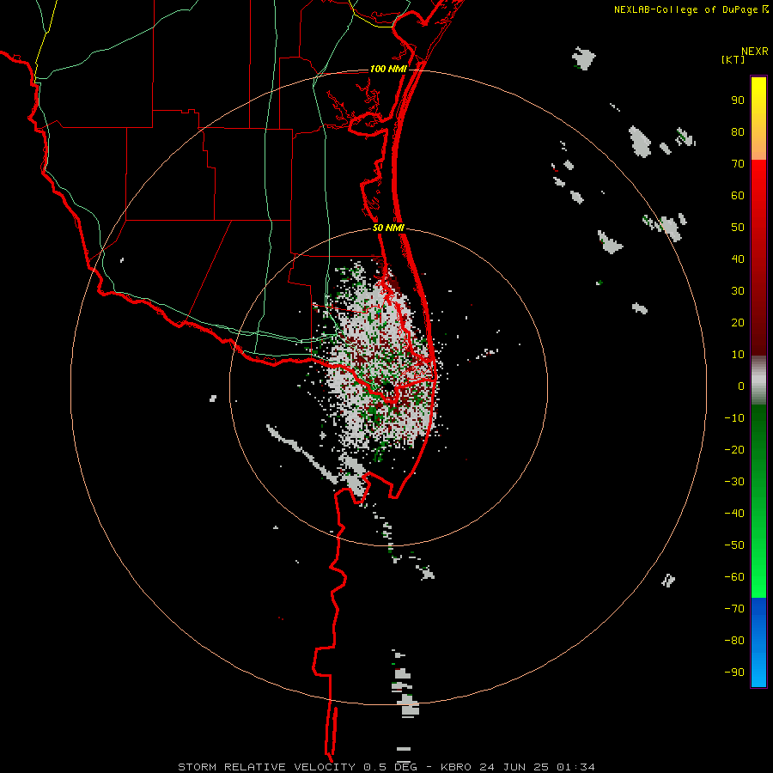Click the 50 NMI range ring label
The image size is (773, 773).
(388, 228)
